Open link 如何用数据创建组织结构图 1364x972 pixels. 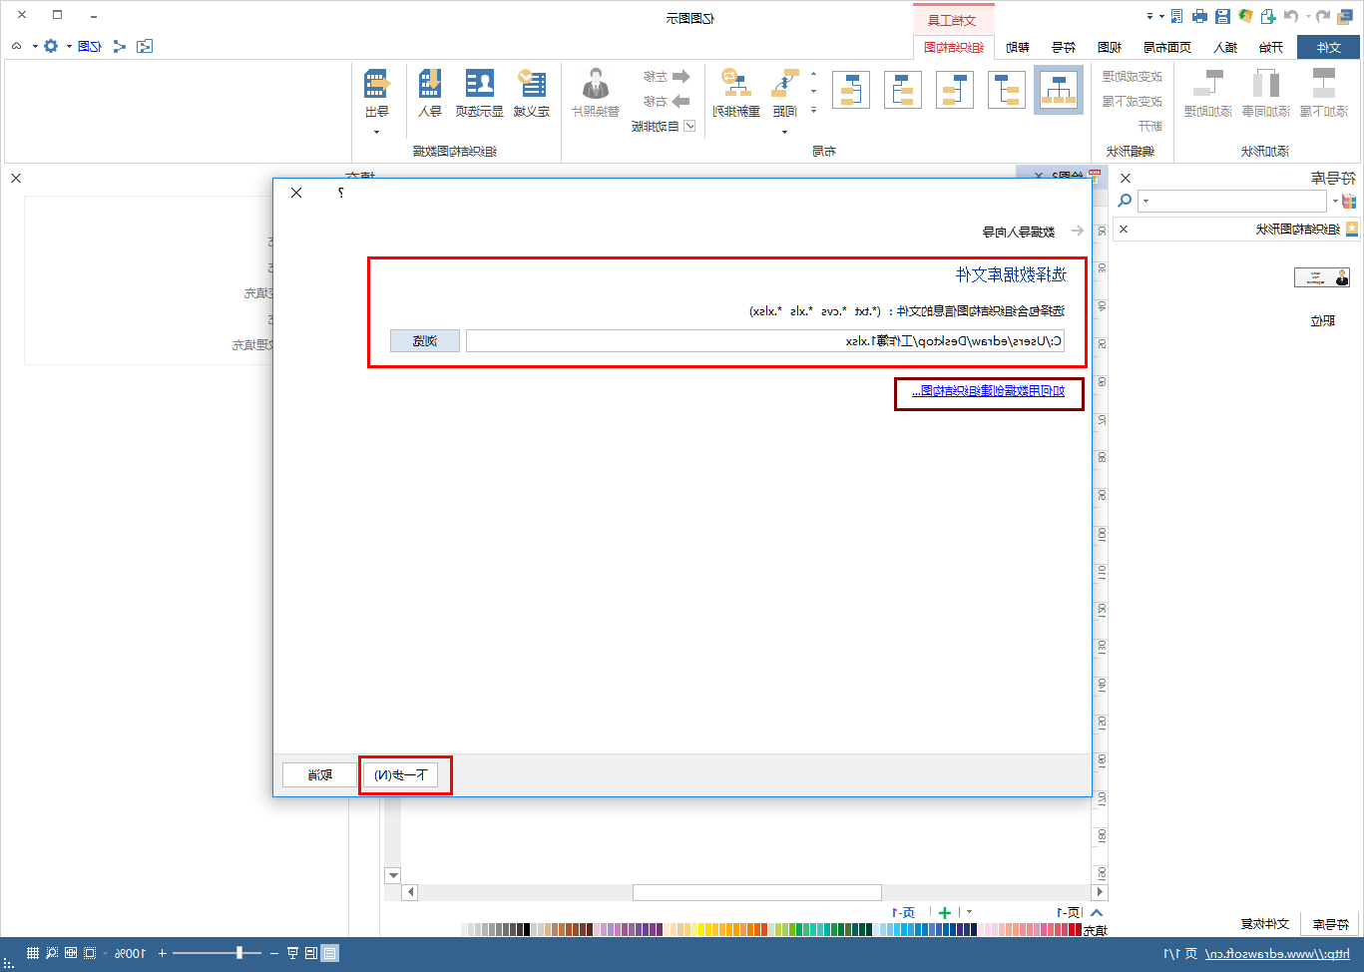pyautogui.click(x=988, y=391)
